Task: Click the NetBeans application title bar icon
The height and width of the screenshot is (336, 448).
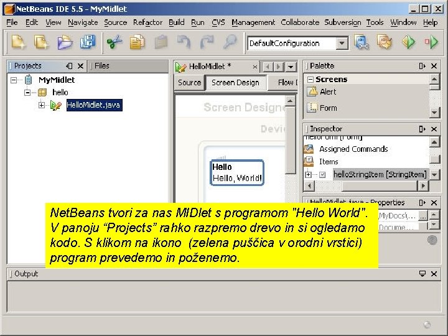Action: pyautogui.click(x=9, y=9)
